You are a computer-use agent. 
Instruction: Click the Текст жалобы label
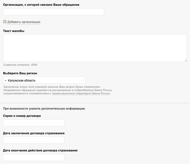point(14,31)
